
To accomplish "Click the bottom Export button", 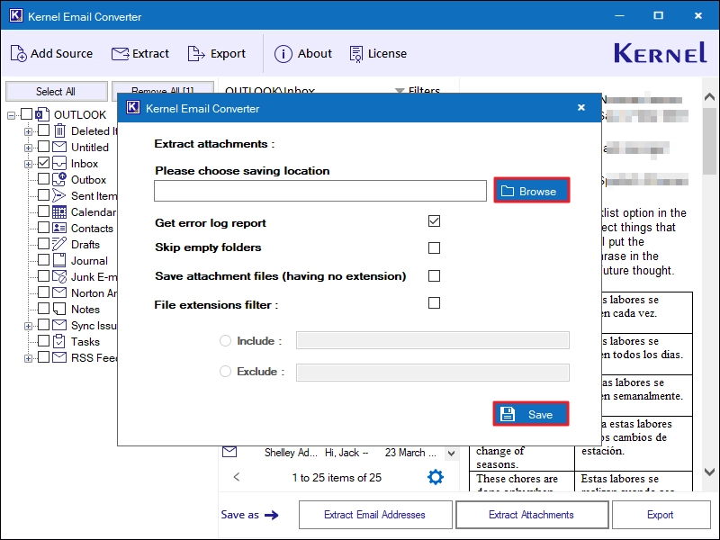I will point(661,515).
